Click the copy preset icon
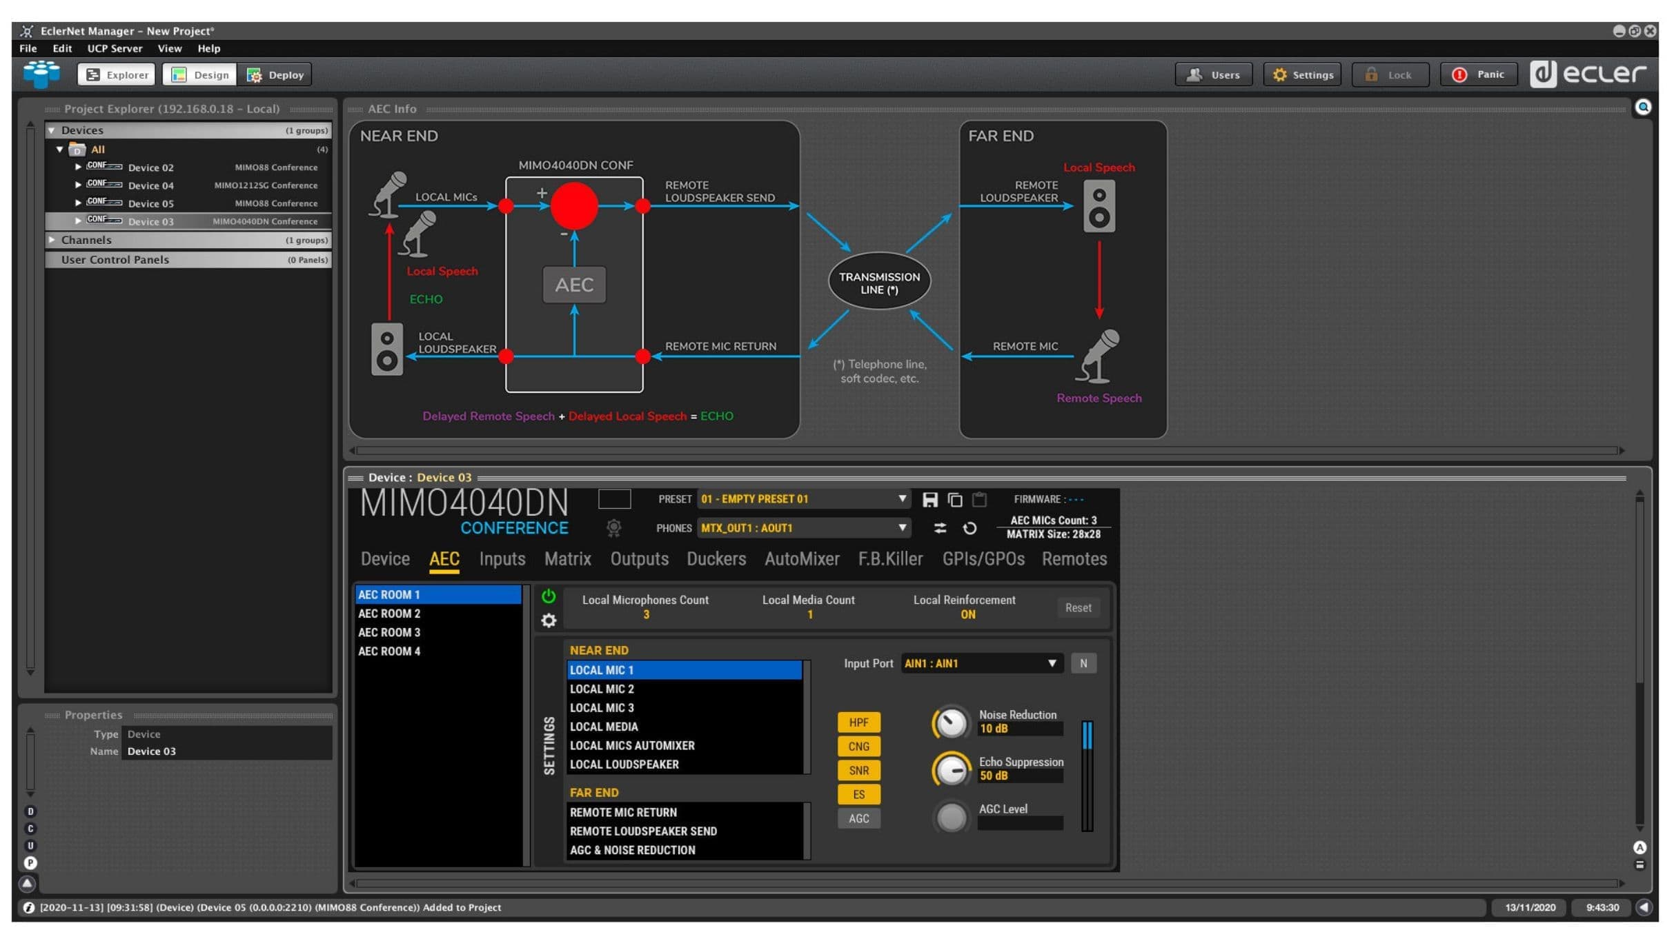This screenshot has width=1674, height=941. (x=954, y=499)
